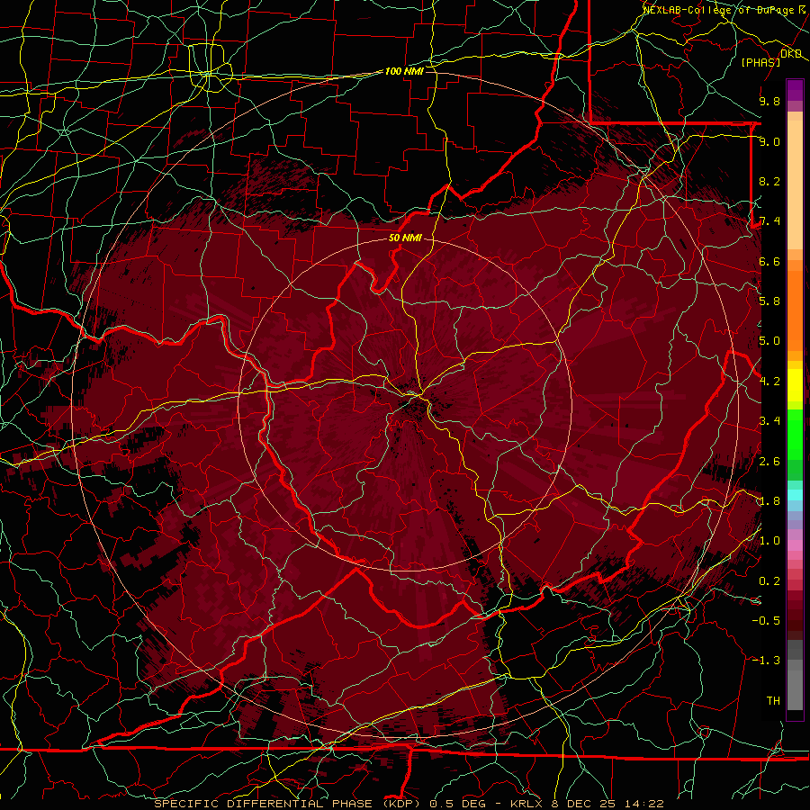Select the 1.0 value on the color scale
Image resolution: width=810 pixels, height=810 pixels.
pos(769,541)
